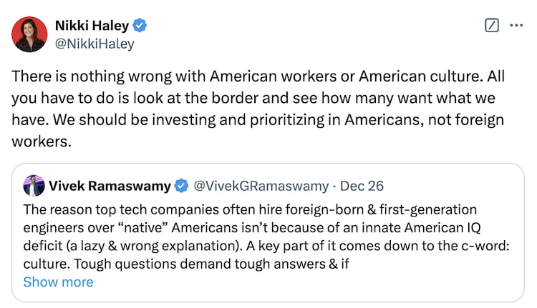
Task: Open the Nikki Haley display name link
Action: click(x=92, y=26)
